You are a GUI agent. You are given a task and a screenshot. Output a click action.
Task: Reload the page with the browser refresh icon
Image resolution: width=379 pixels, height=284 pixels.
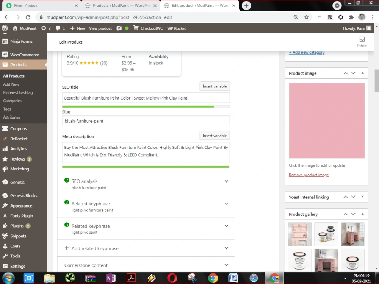(x=28, y=17)
